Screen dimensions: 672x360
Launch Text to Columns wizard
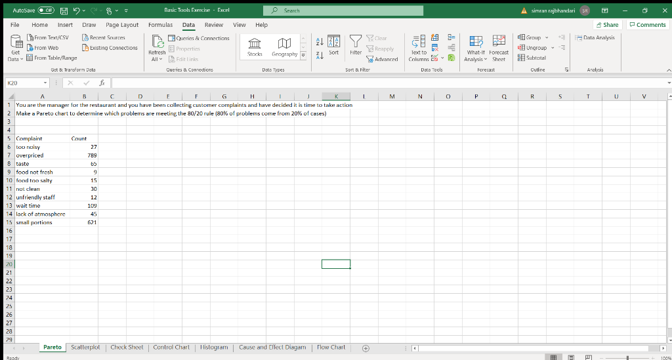point(419,48)
